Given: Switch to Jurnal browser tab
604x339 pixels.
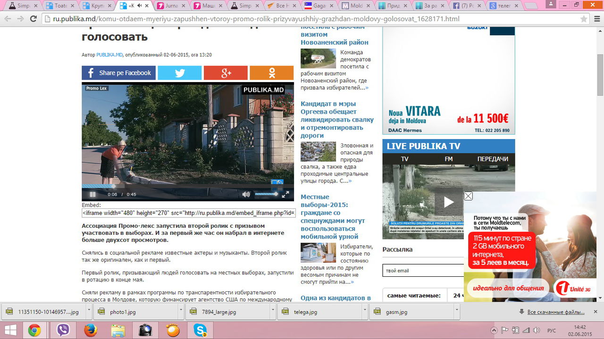Looking at the screenshot, I should point(172,6).
